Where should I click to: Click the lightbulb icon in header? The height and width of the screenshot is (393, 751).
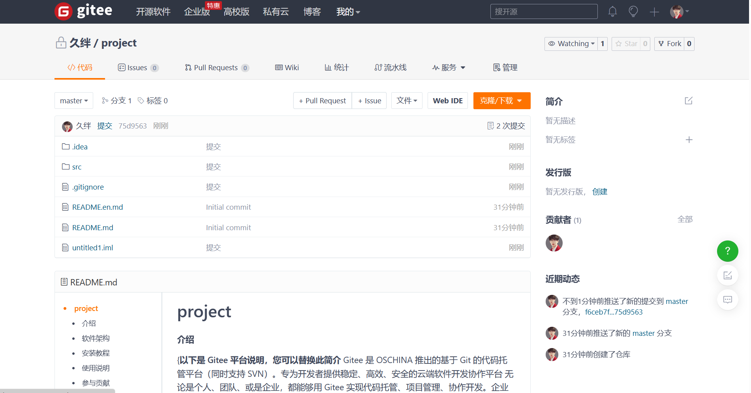(x=633, y=11)
